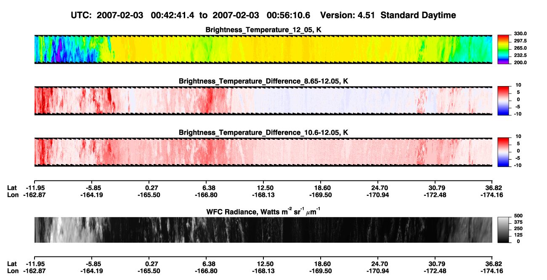This screenshot has height=280, width=547.
Task: Click latitude -11.95 on the upper axis
Action: 34,188
